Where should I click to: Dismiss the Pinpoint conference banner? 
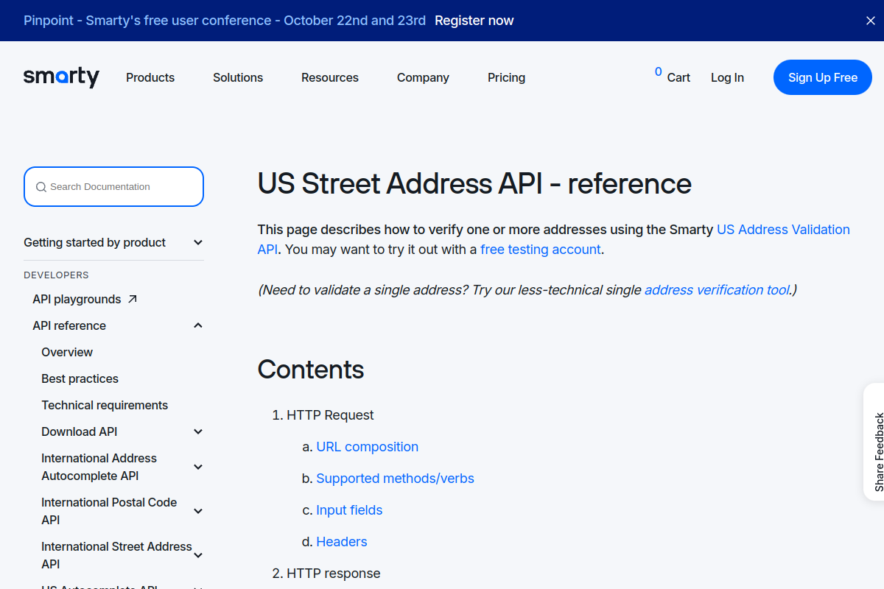point(870,21)
